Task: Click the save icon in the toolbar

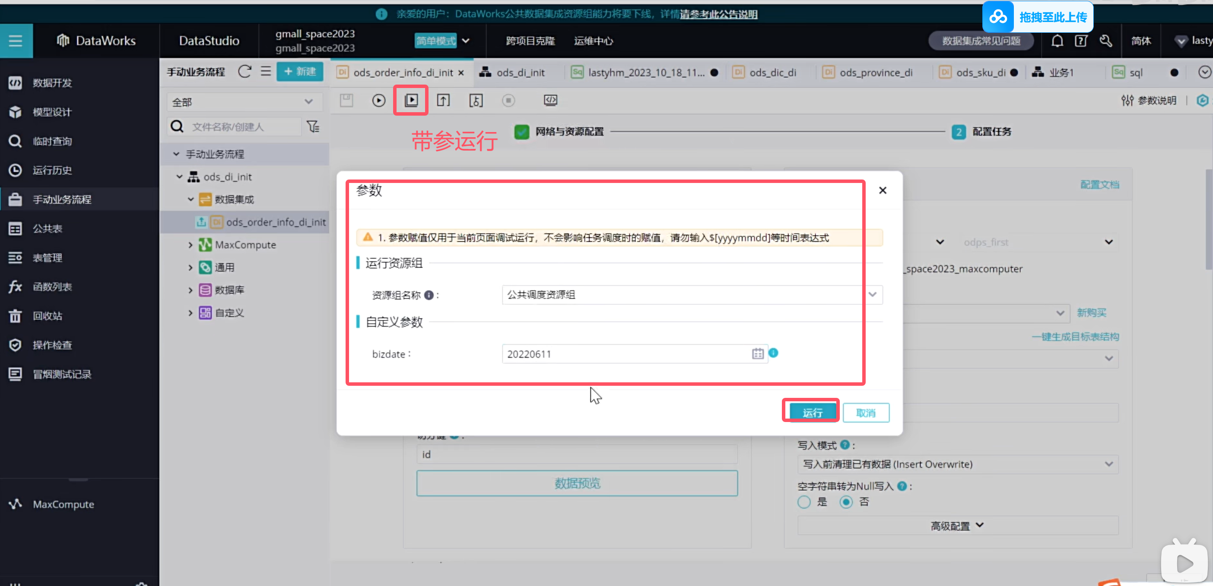Action: coord(346,100)
